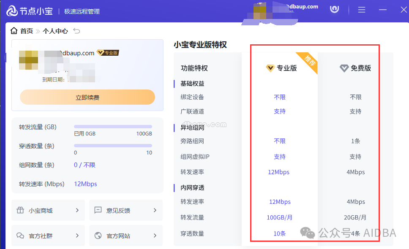Screen dimensions: 409x249
Task: Click the gray diamond icon beside 免费版
Action: tap(344, 68)
